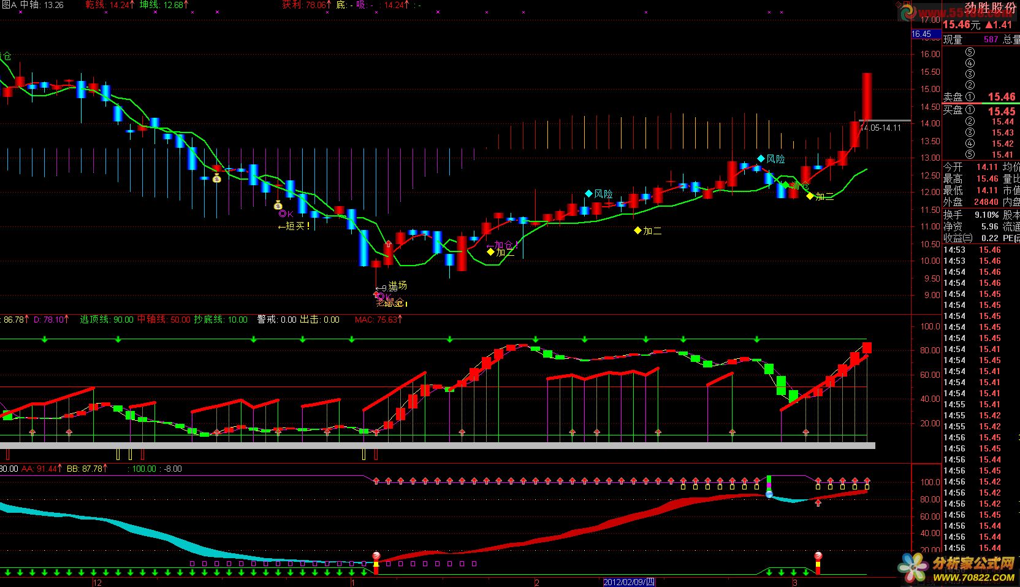Click the first money bag icon near the green line
Viewport: 1020px width, 587px height.
coord(216,178)
